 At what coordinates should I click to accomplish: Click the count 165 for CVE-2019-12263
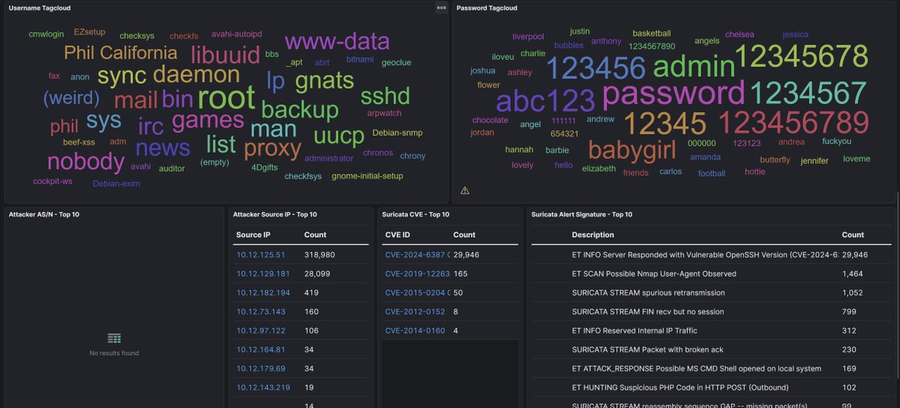tap(460, 273)
